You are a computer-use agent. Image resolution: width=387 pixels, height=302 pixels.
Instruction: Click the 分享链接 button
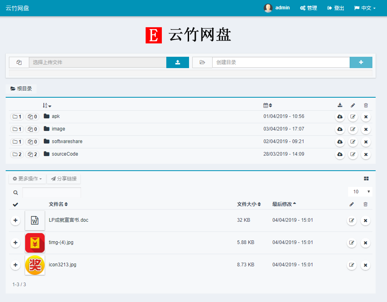[64, 178]
